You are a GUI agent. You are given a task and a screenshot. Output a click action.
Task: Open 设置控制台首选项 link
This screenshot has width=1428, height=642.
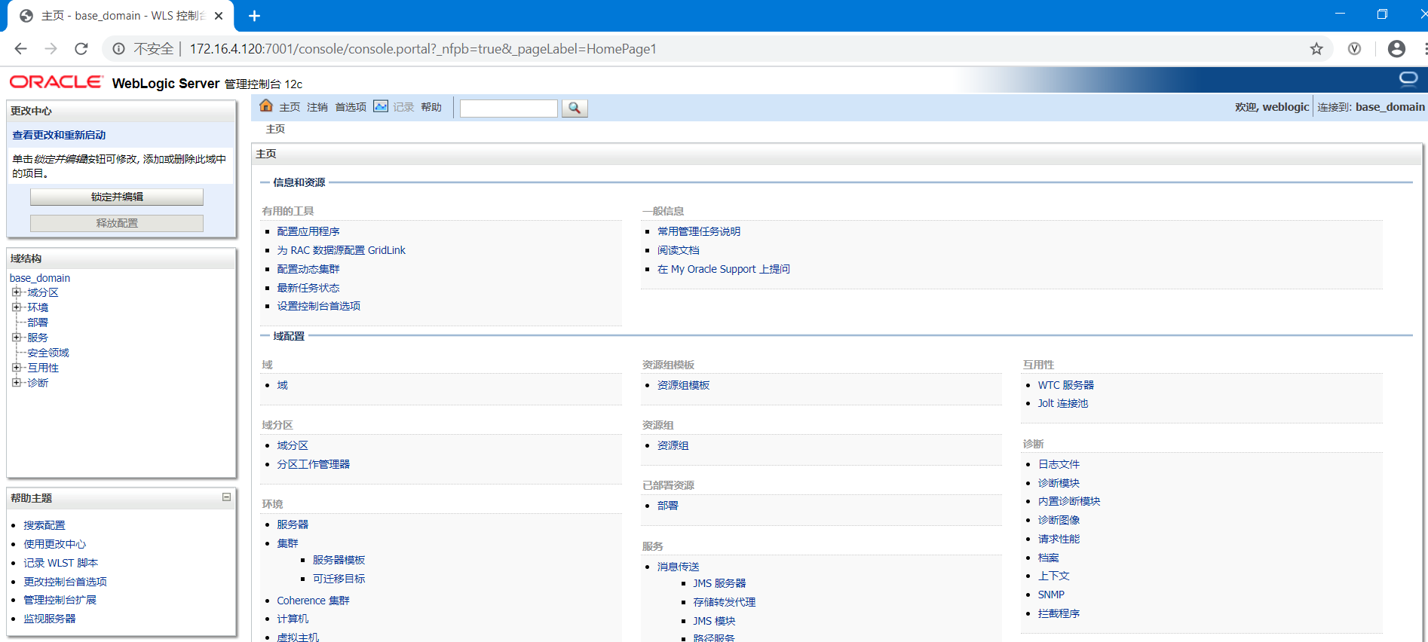[x=319, y=306]
